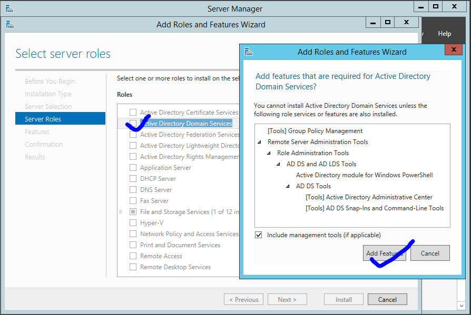
Task: Cancel the background Add Roles wizard
Action: [x=387, y=299]
